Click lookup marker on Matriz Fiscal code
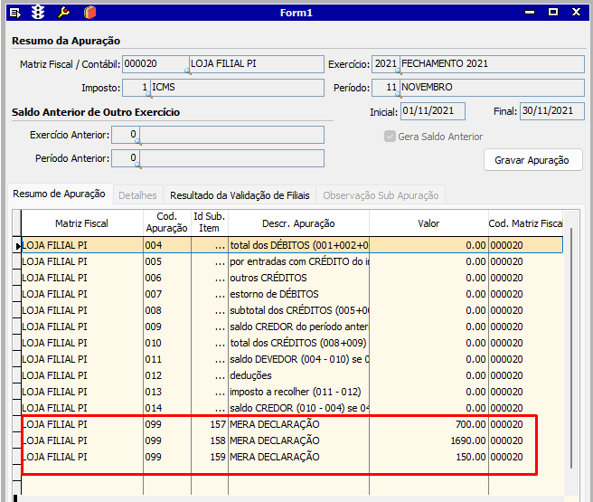The image size is (593, 502). (186, 71)
